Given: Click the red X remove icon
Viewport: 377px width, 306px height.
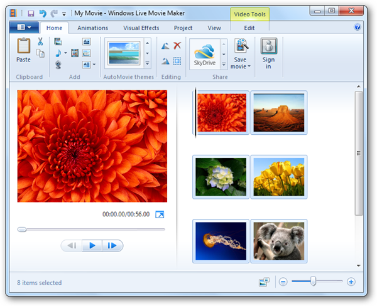Looking at the screenshot, I should [177, 46].
